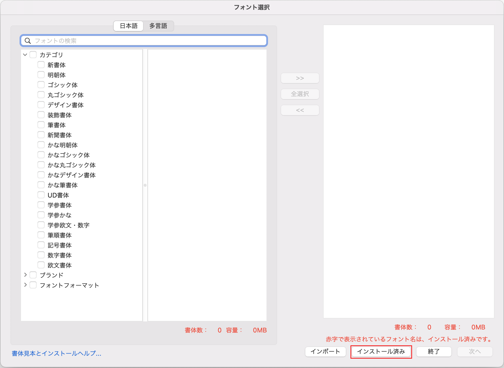The width and height of the screenshot is (504, 368).
Task: Enable the デザイン書体 filter
Action: tap(41, 105)
